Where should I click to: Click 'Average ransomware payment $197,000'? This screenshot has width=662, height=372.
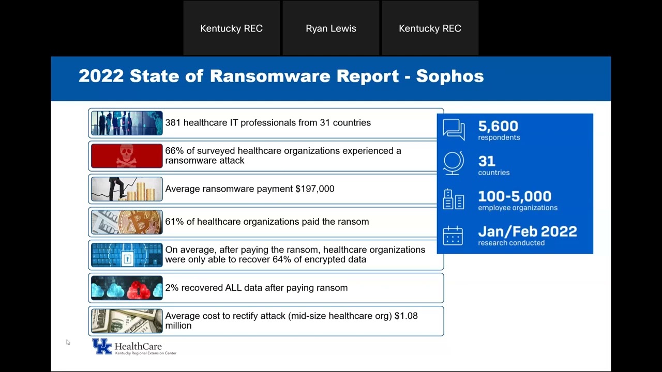tap(250, 189)
